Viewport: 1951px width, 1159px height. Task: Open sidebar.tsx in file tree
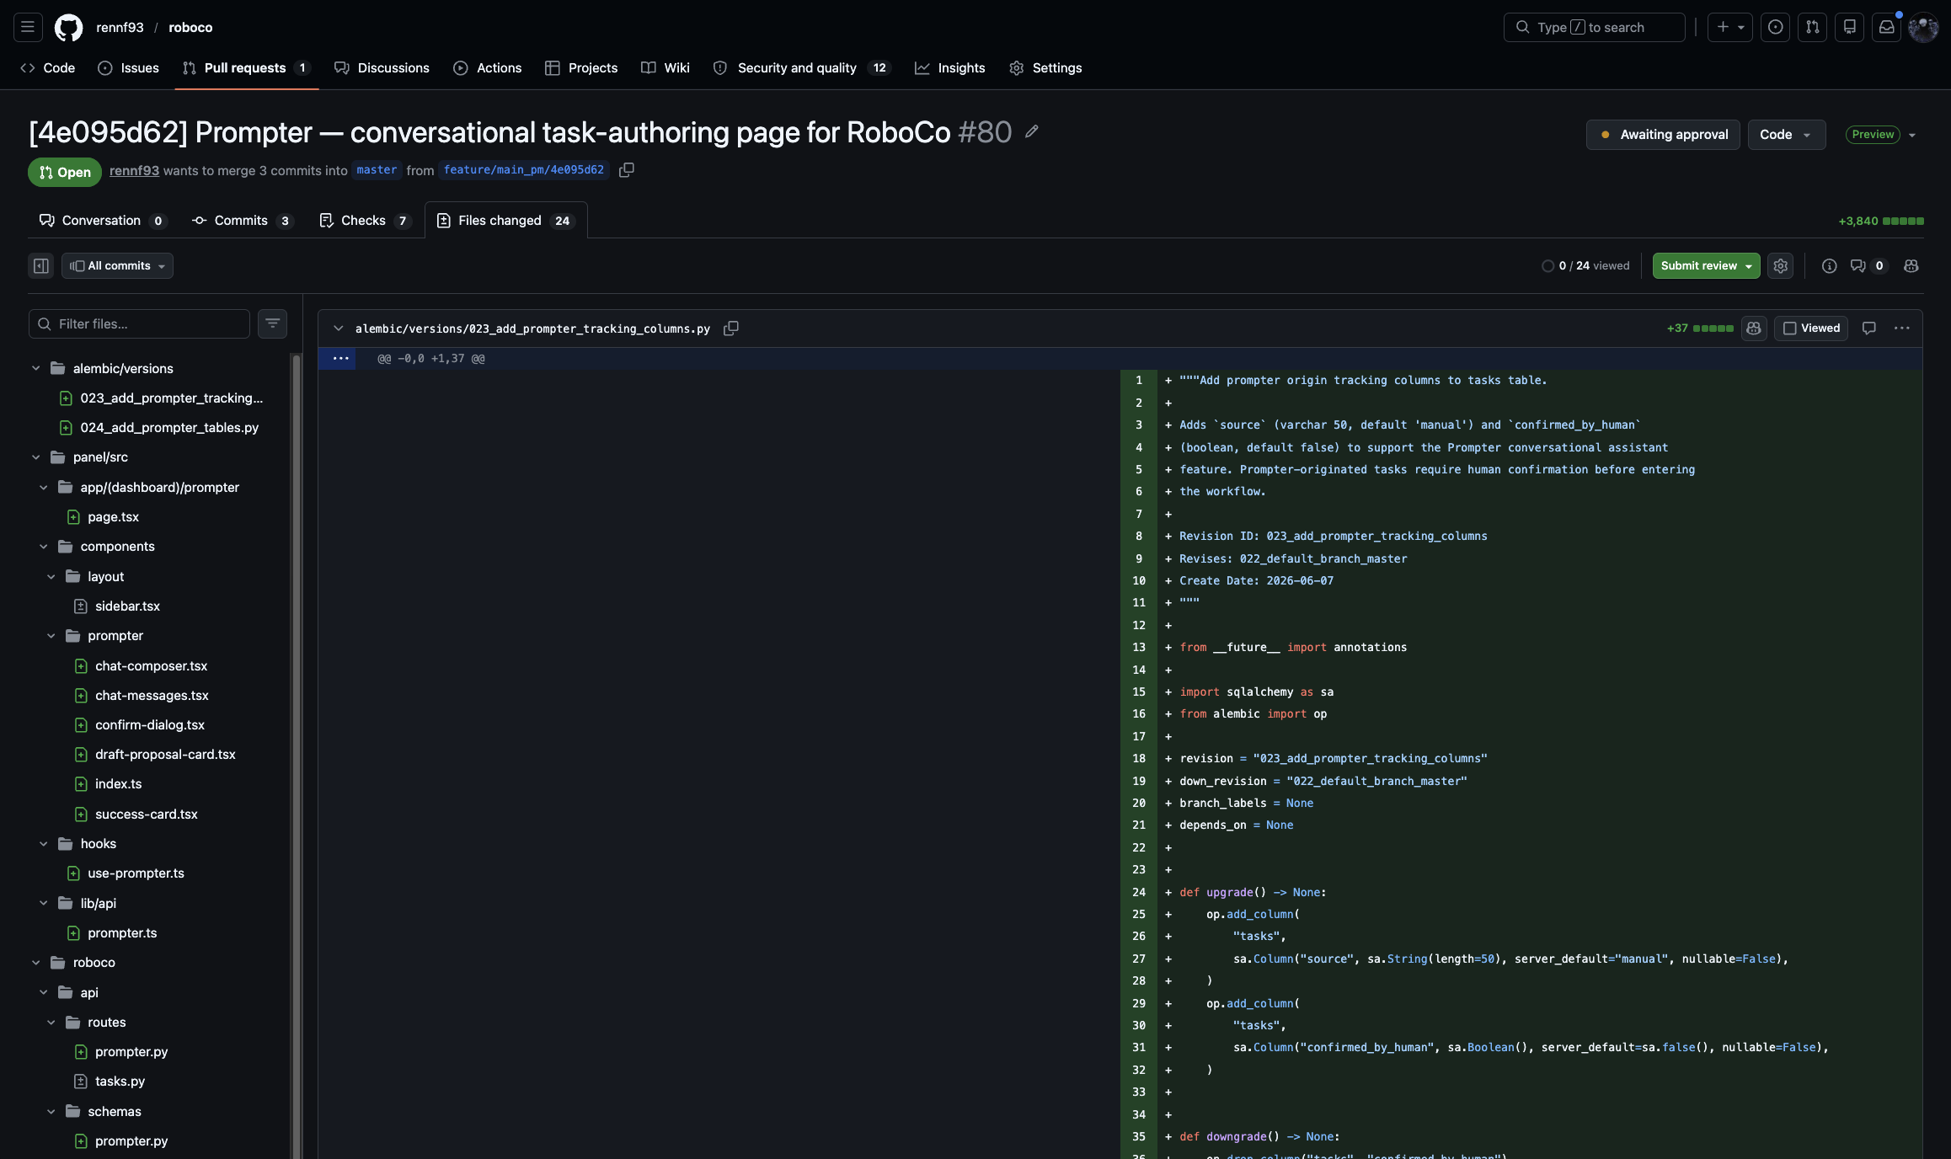coord(127,606)
